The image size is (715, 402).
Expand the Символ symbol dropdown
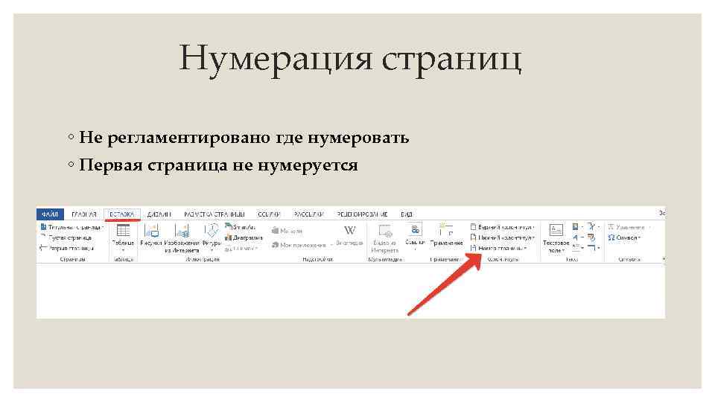624,237
